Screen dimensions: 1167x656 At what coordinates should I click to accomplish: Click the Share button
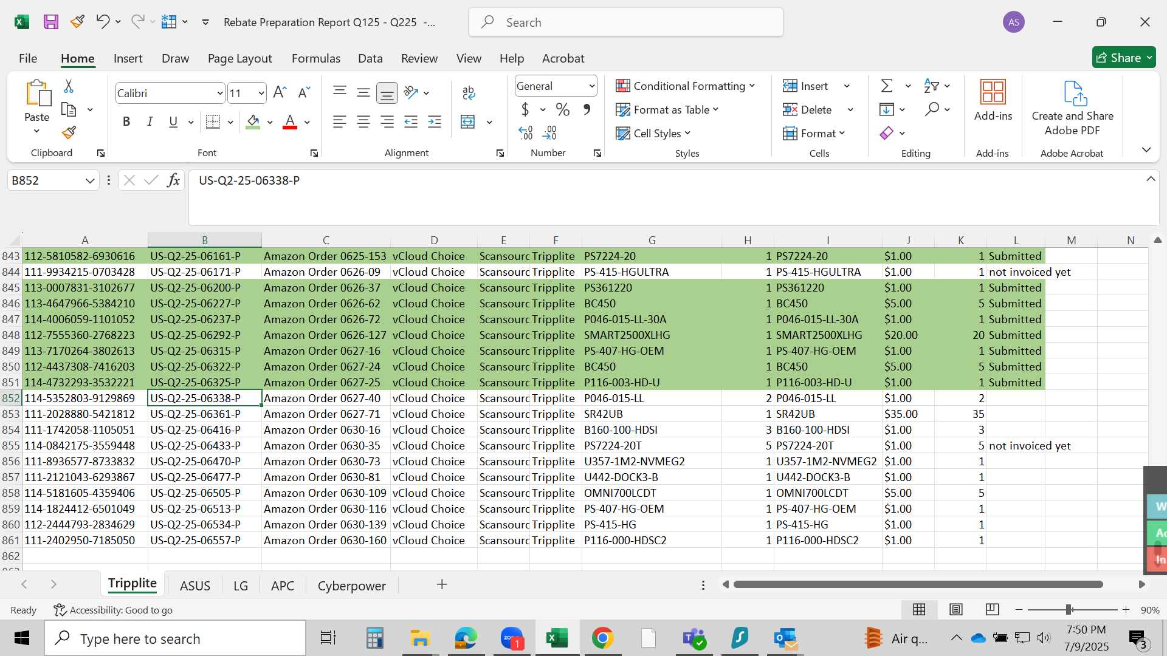(1124, 58)
